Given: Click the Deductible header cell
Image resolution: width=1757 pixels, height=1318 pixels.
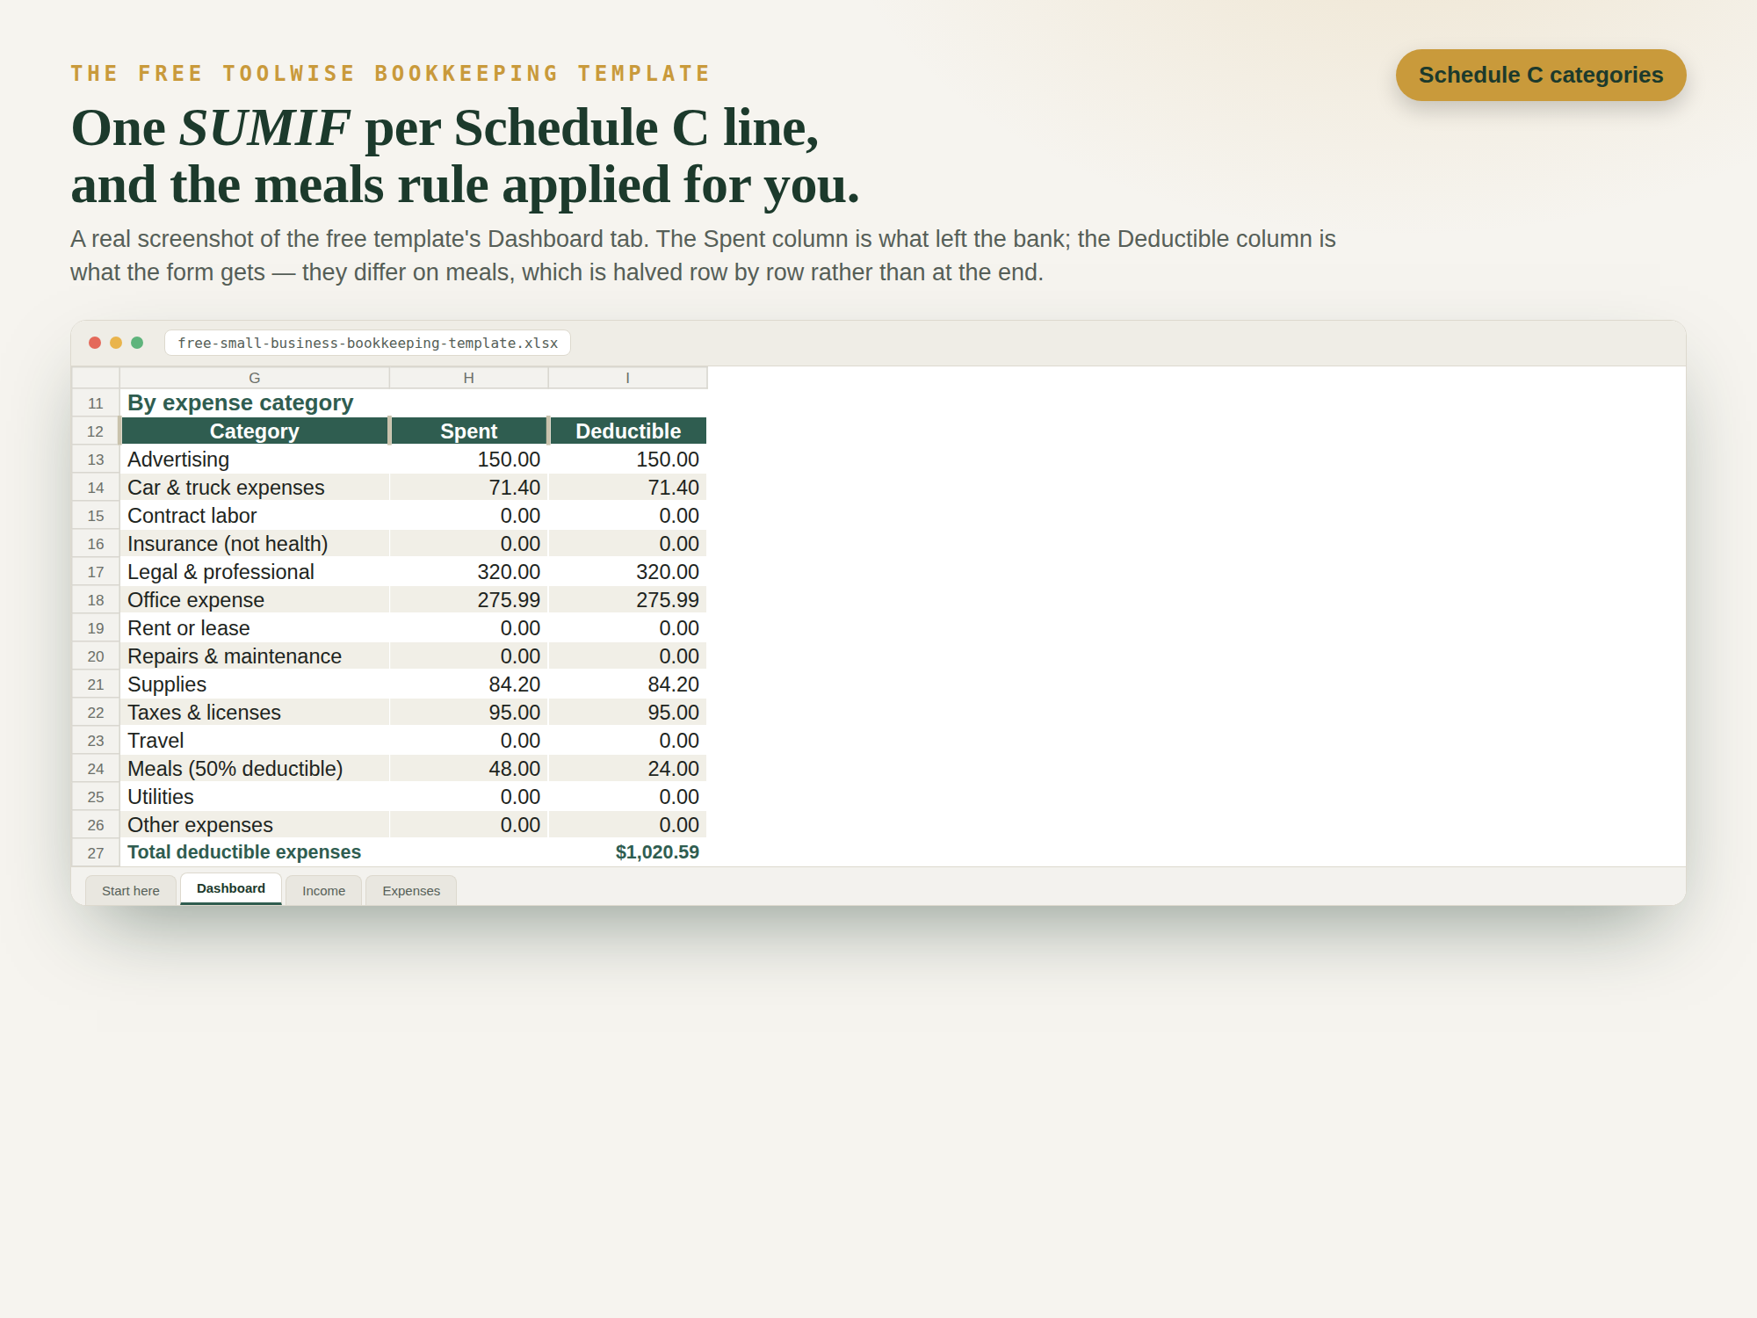Looking at the screenshot, I should tap(628, 431).
